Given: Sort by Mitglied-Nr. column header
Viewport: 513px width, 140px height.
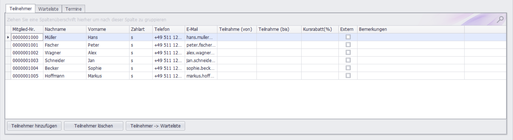Looking at the screenshot, I should [x=27, y=29].
